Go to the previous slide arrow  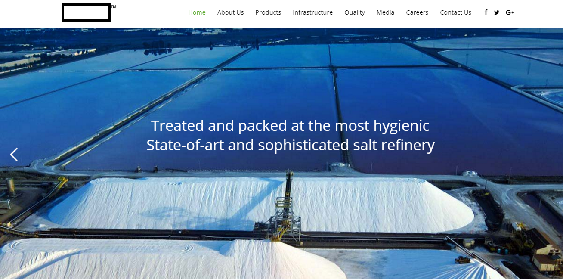click(14, 155)
